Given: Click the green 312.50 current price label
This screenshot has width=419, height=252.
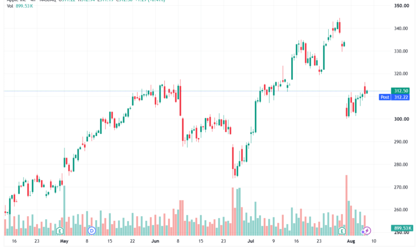Looking at the screenshot, I should click(x=401, y=91).
